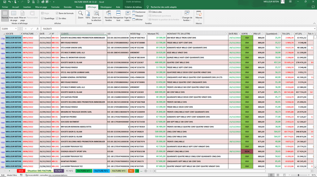Click the lightbulb search tools icon
Screen dimensions: 317x177
pos(148,7)
